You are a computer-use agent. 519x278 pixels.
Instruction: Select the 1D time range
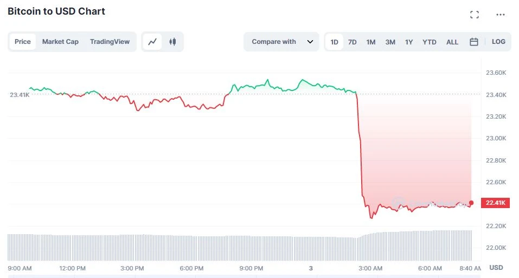click(x=335, y=42)
